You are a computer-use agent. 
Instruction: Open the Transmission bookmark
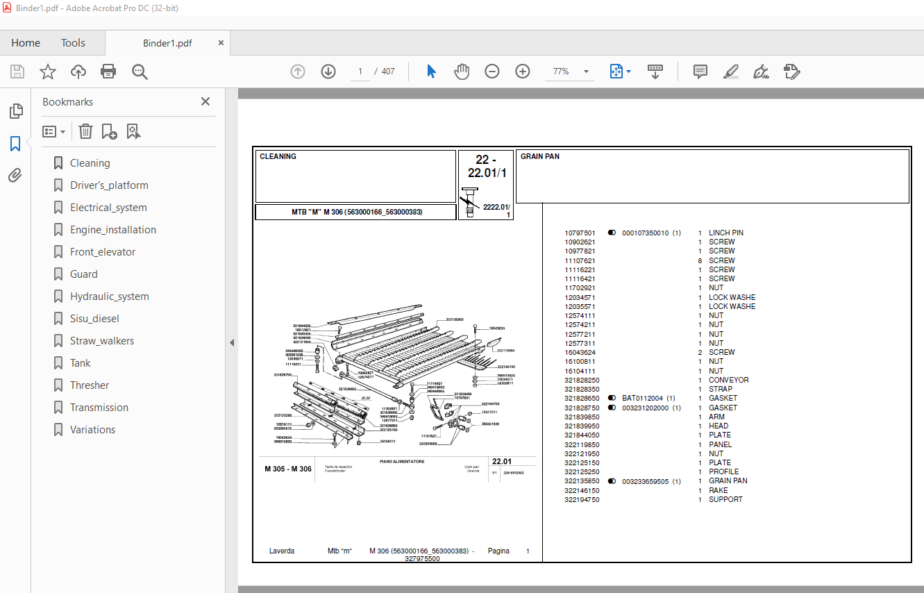[99, 408]
